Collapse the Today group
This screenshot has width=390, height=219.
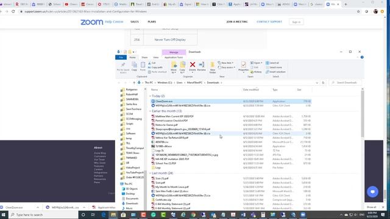pyautogui.click(x=151, y=96)
